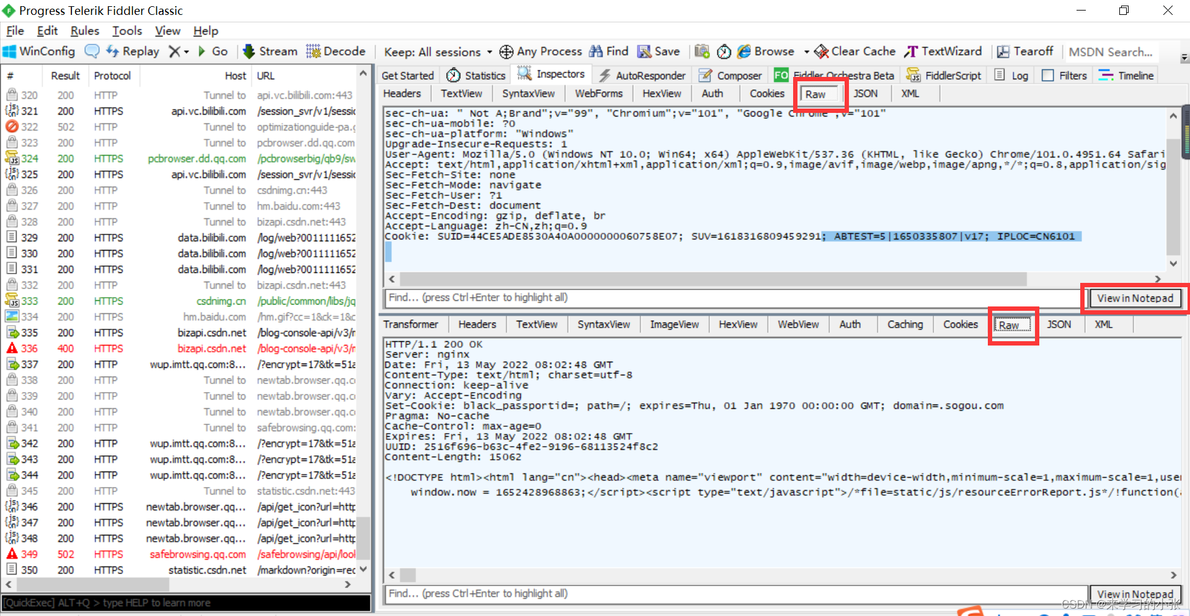Click the Remove sessions X icon
The height and width of the screenshot is (616, 1190).
[175, 51]
